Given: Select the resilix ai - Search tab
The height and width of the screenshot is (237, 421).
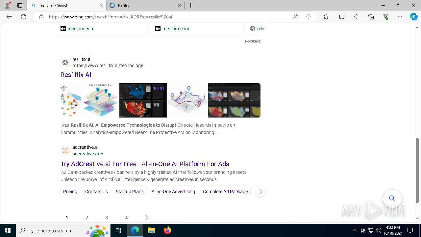Looking at the screenshot, I should (x=67, y=5).
